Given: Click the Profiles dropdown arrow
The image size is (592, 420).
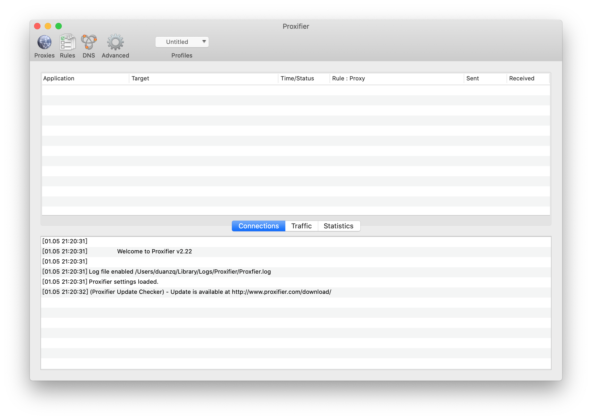Looking at the screenshot, I should [x=204, y=42].
